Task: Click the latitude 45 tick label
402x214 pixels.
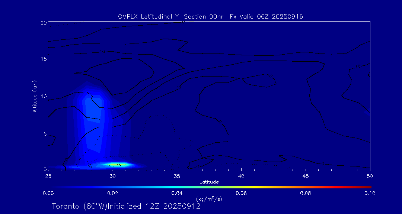Action: [x=305, y=175]
